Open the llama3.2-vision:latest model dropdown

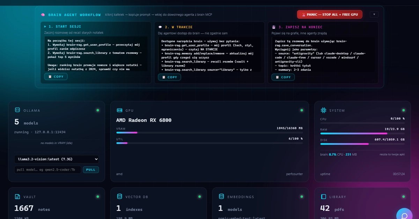coord(57,159)
